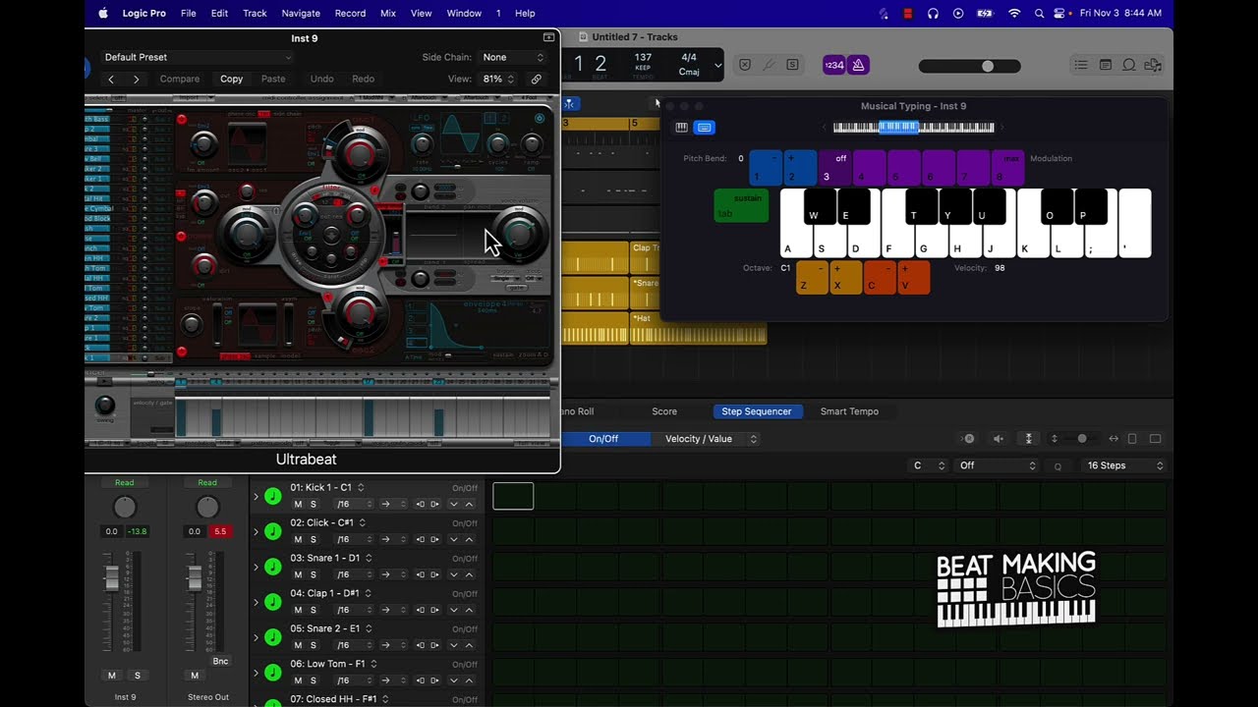Toggle the count-in 1234 button
The width and height of the screenshot is (1258, 707).
click(x=834, y=65)
